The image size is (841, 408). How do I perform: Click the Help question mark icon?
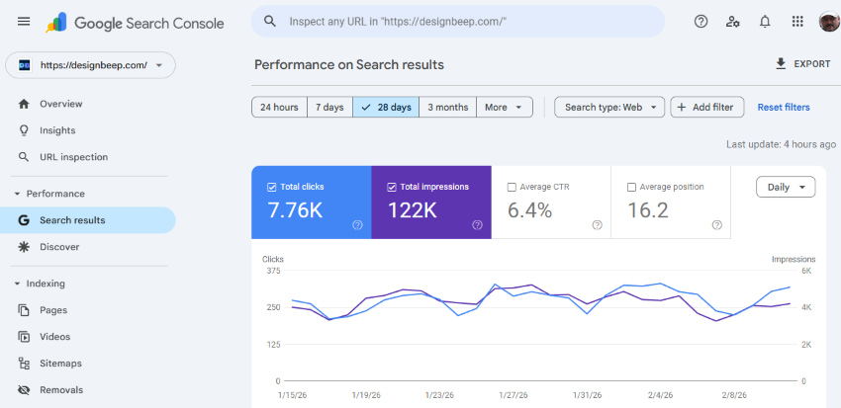[x=701, y=22]
